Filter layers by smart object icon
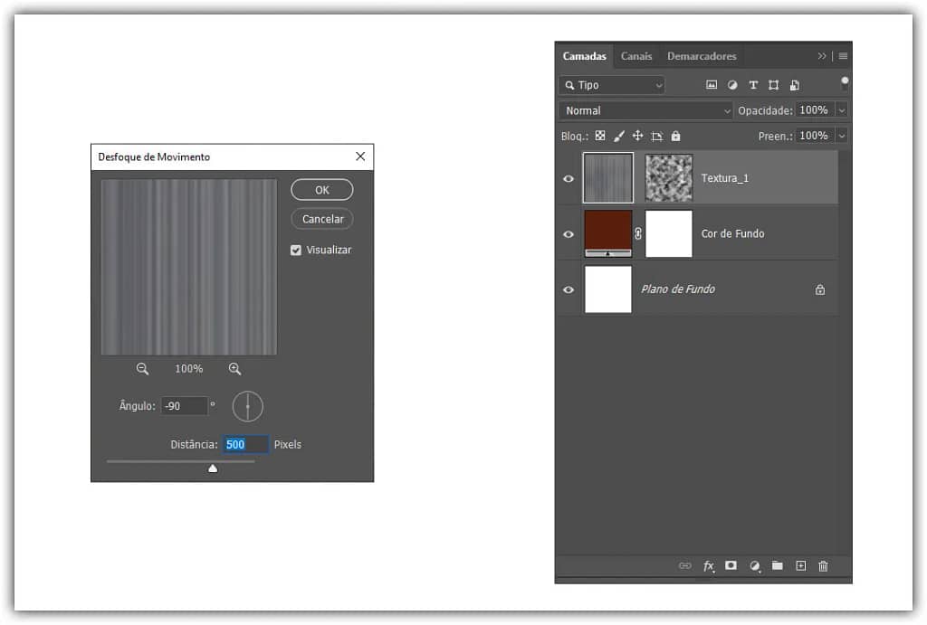927x625 pixels. (x=795, y=85)
